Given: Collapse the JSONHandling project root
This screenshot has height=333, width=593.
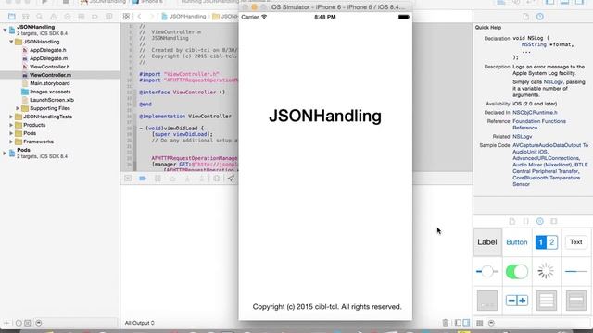Looking at the screenshot, I should (5, 30).
